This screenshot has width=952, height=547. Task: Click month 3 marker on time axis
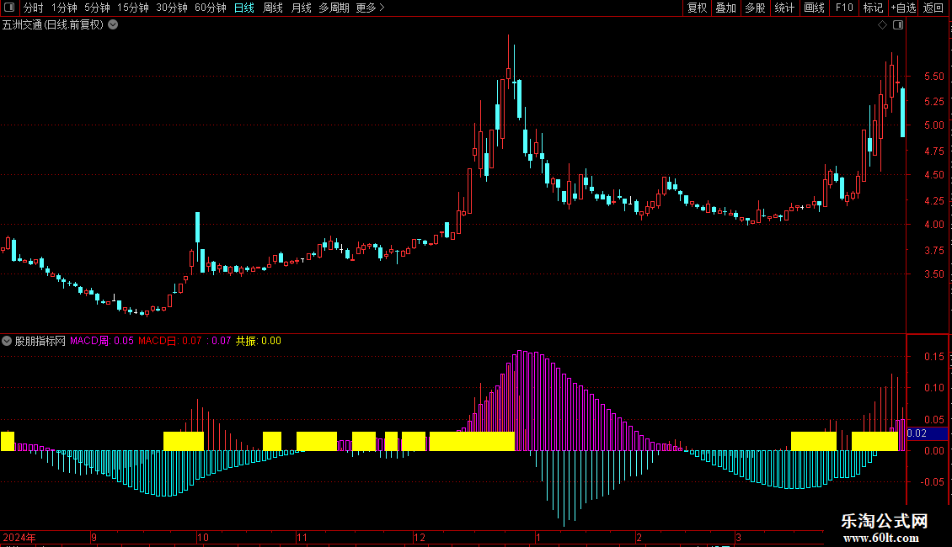(738, 537)
